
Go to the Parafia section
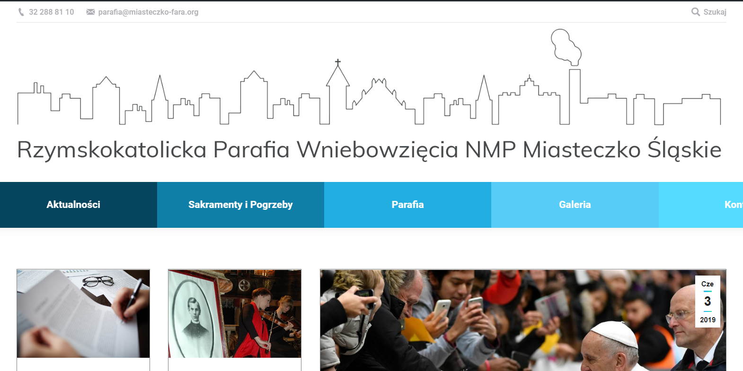[x=407, y=205]
